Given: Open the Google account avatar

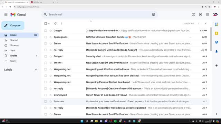Looking at the screenshot, I should coord(215,14).
